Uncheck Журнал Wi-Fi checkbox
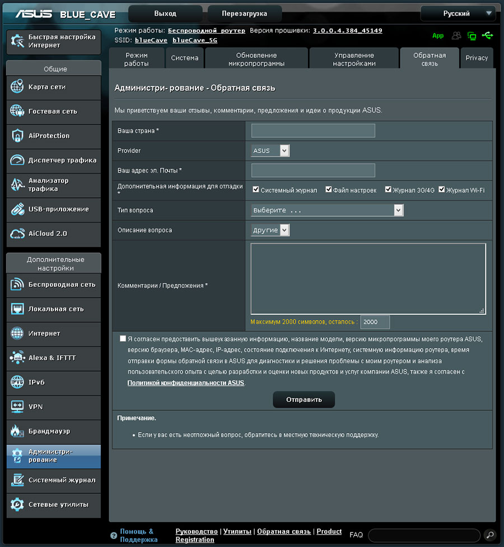504x547 pixels. [x=442, y=189]
